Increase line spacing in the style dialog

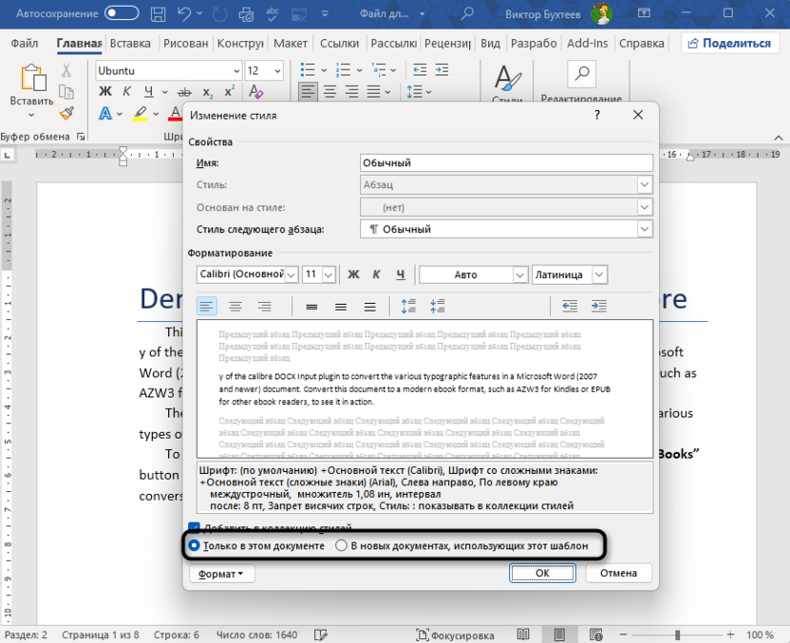(x=410, y=306)
